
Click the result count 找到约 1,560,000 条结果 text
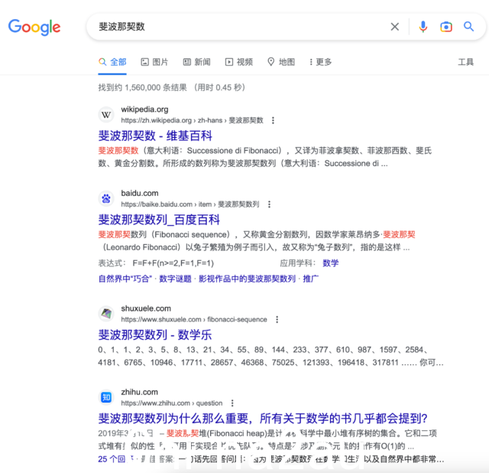click(143, 87)
